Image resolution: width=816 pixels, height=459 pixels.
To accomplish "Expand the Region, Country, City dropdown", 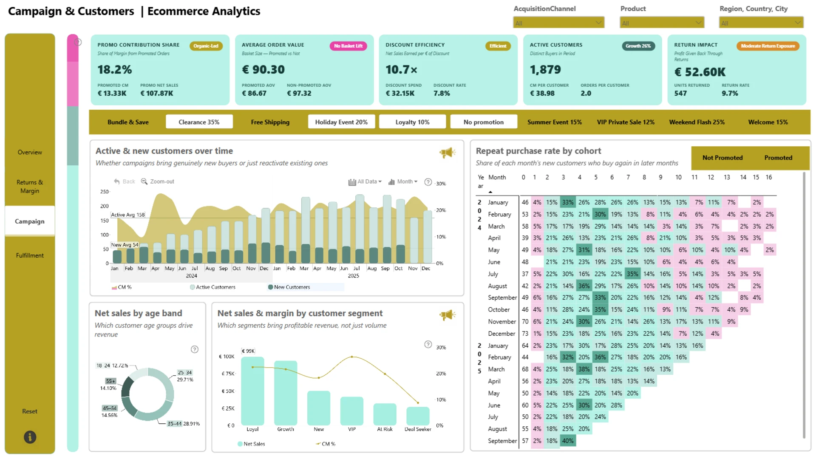I will pyautogui.click(x=761, y=23).
